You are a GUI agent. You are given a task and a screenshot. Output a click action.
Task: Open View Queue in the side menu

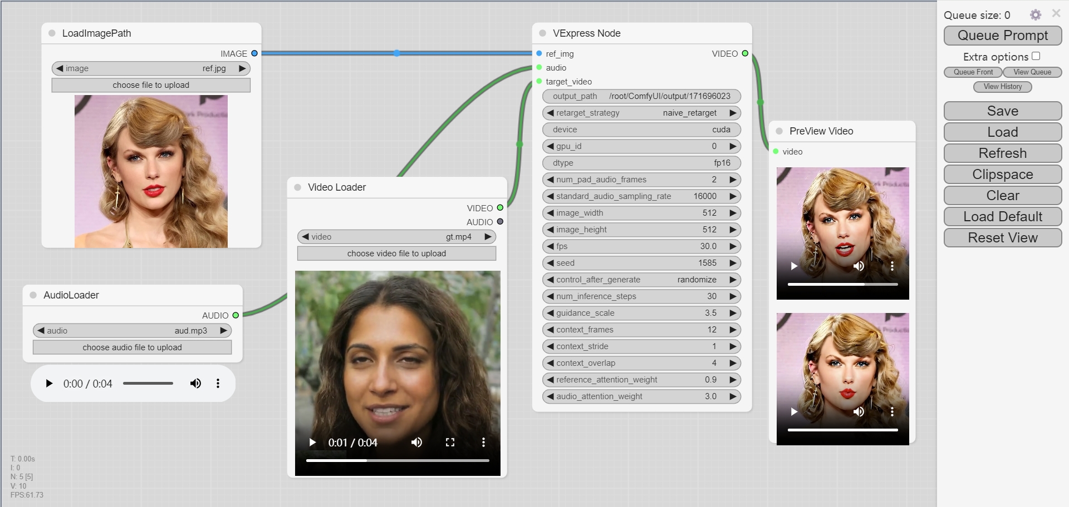pos(1032,72)
